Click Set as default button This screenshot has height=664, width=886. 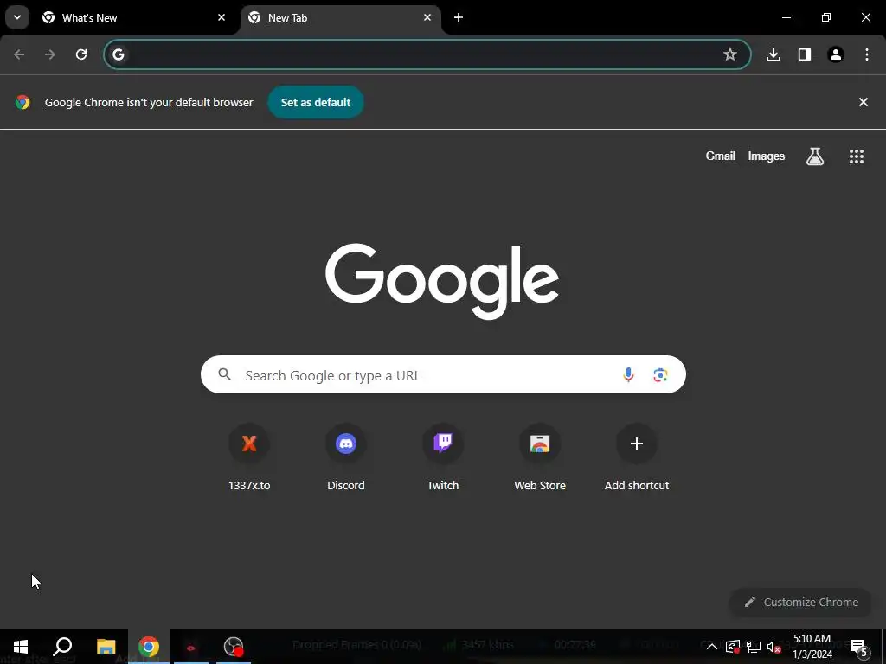pos(316,102)
